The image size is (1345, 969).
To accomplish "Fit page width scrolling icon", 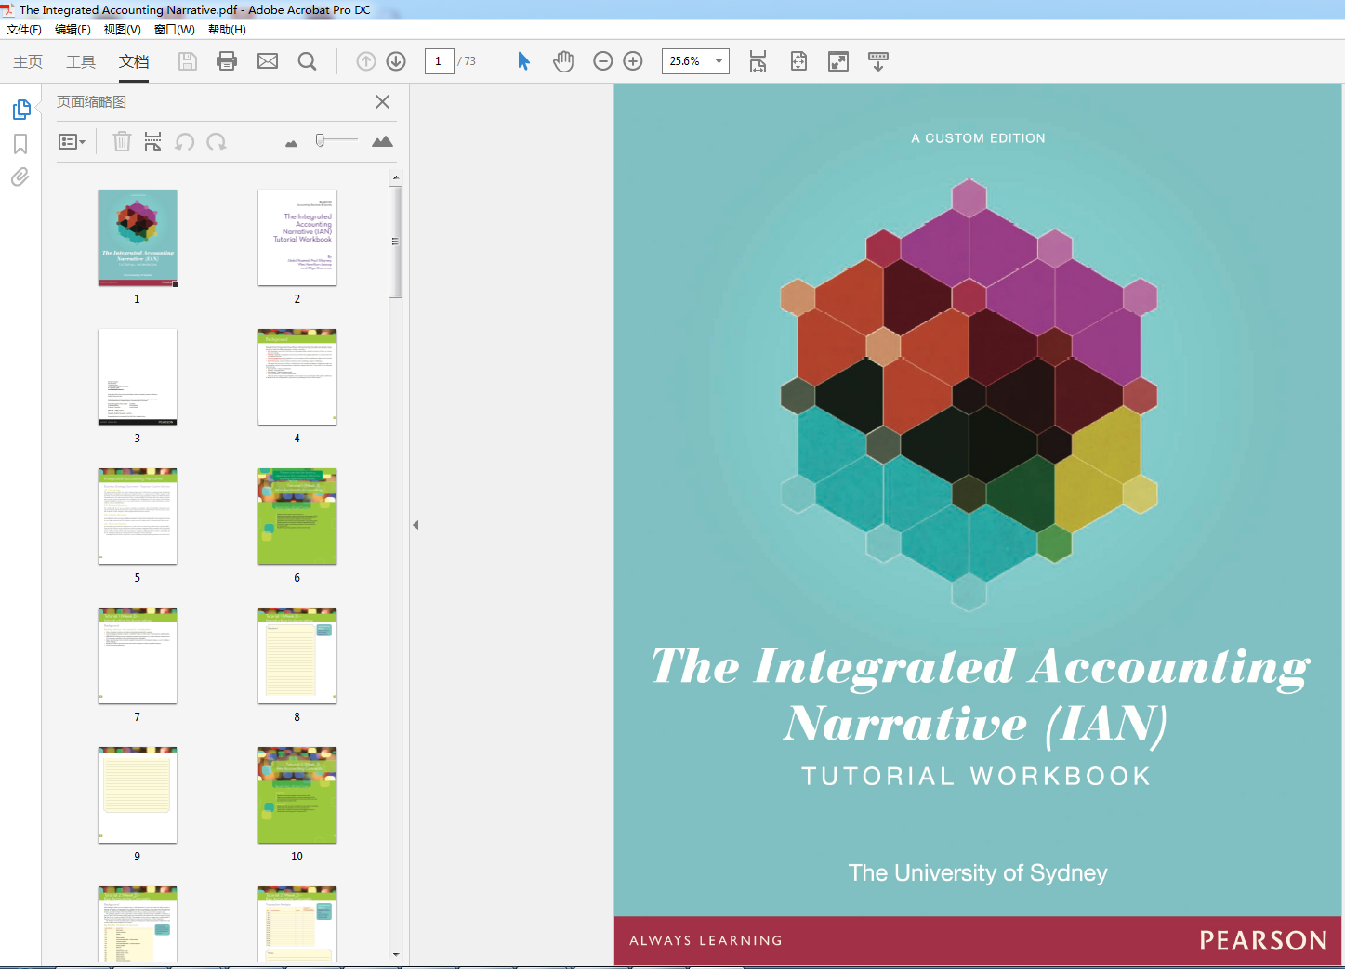I will tap(758, 61).
